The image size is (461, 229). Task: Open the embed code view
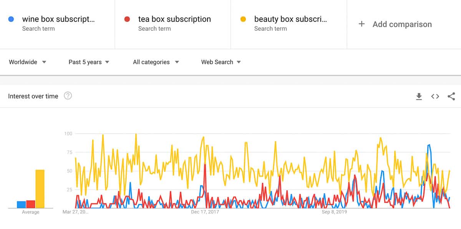click(x=435, y=97)
